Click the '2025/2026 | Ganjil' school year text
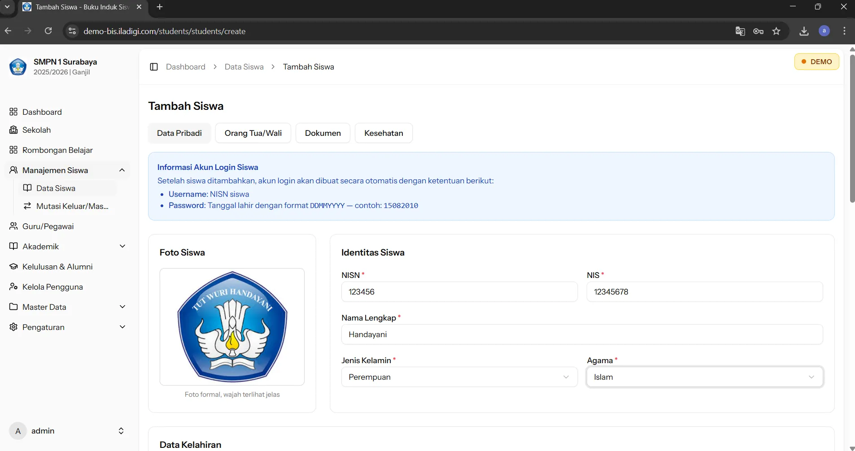 tap(62, 72)
